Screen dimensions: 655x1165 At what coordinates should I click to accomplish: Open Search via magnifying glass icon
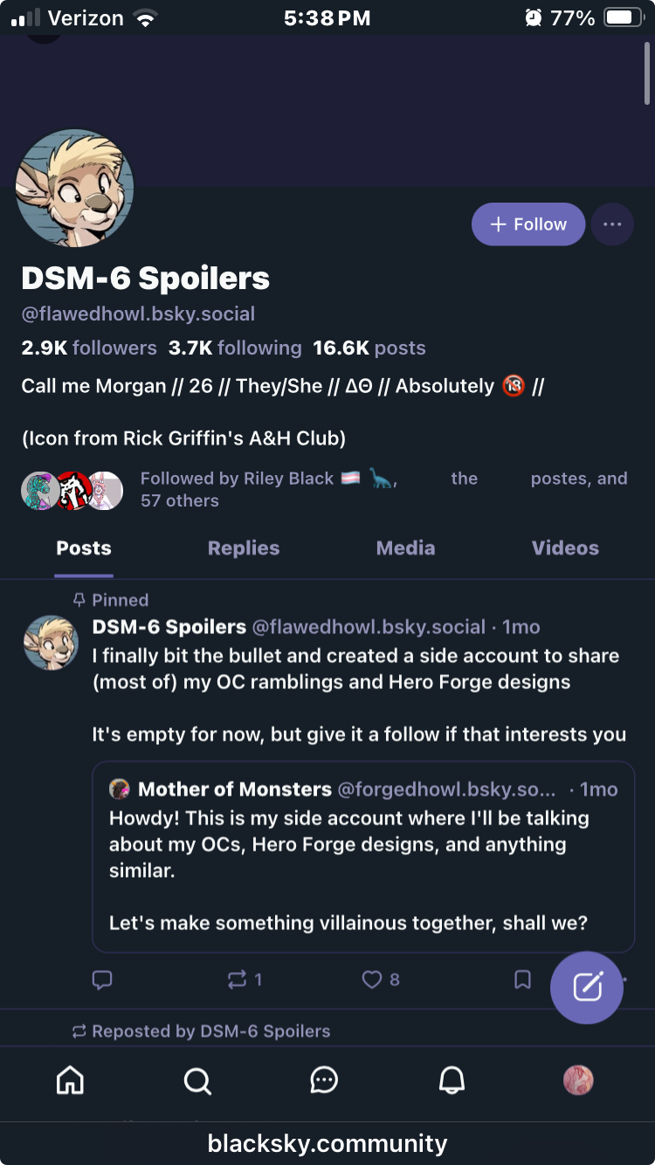click(x=197, y=1081)
